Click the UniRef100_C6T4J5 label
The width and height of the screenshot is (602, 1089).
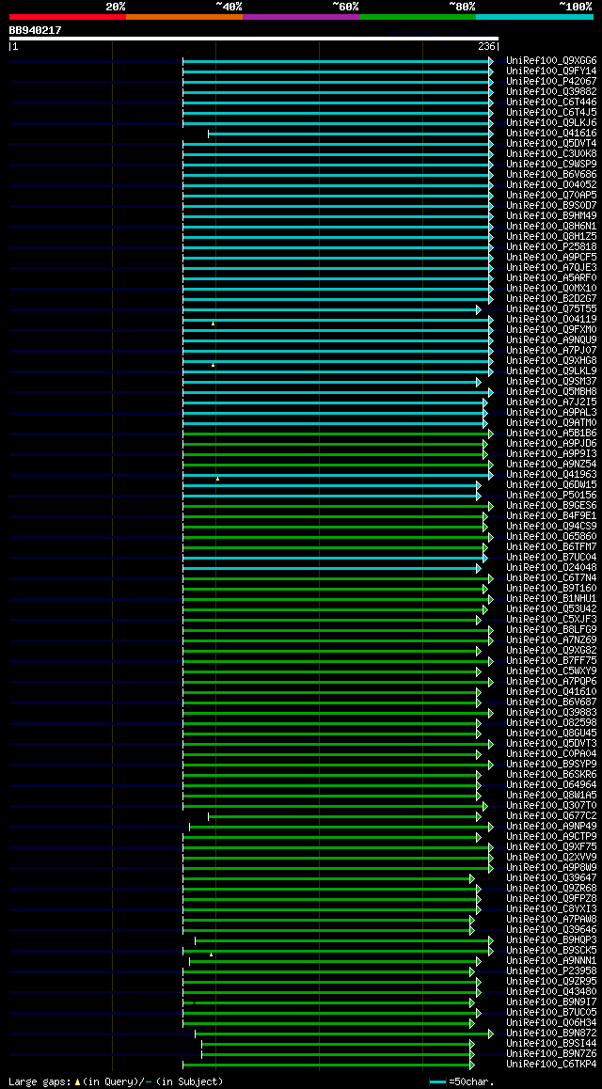click(x=551, y=113)
